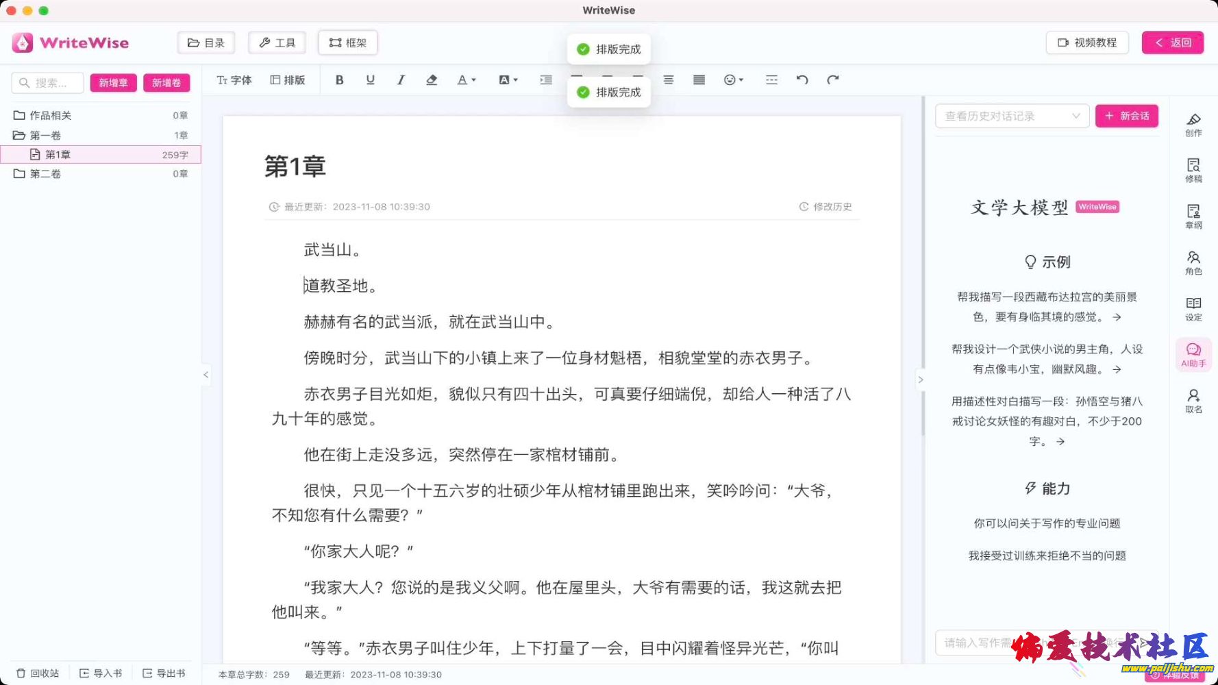This screenshot has height=685, width=1218.
Task: Open the 创作 panel in the right sidebar
Action: tap(1193, 125)
